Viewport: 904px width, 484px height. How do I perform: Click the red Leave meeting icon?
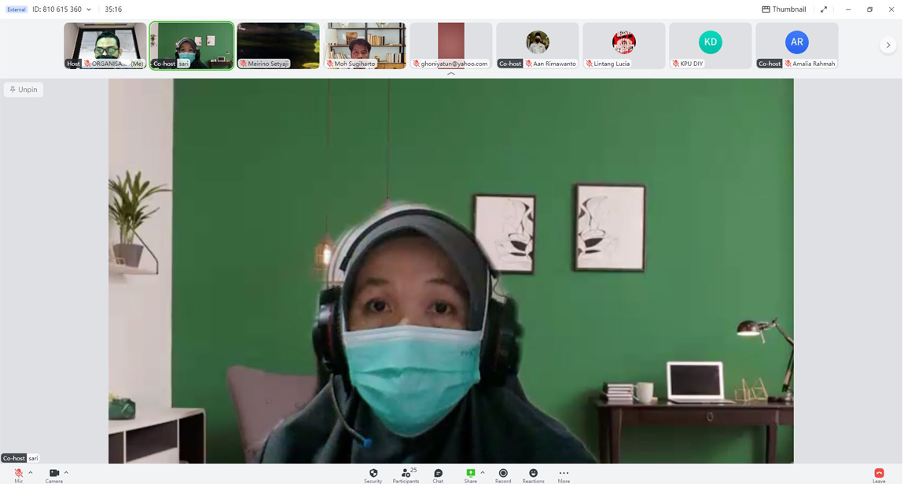point(879,474)
